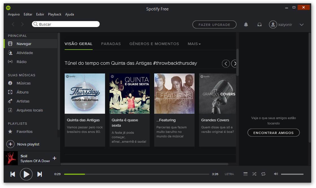The height and width of the screenshot is (188, 316).
Task: Show previous carousel items arrow
Action: 226,64
